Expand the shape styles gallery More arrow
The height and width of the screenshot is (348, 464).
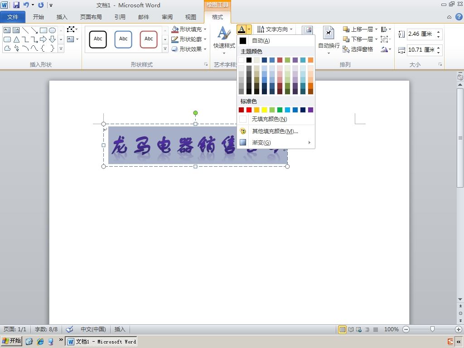tap(165, 49)
